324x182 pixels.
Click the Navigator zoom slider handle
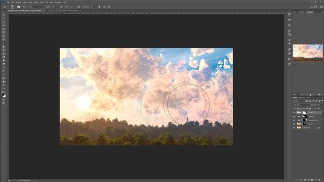point(310,95)
